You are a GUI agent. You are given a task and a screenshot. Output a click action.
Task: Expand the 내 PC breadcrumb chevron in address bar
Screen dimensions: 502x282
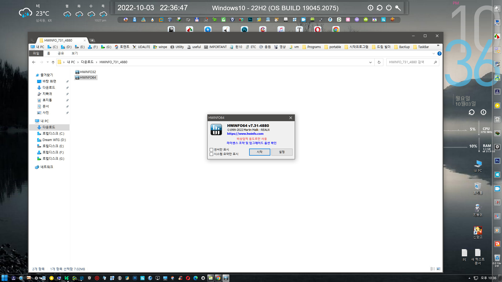pos(78,62)
